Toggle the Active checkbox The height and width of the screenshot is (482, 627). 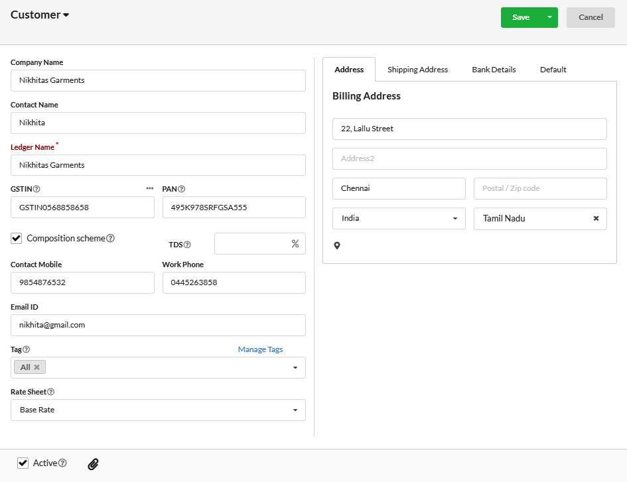point(23,463)
